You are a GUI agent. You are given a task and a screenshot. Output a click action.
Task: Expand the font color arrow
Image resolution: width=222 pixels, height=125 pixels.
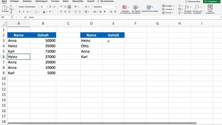[53, 12]
